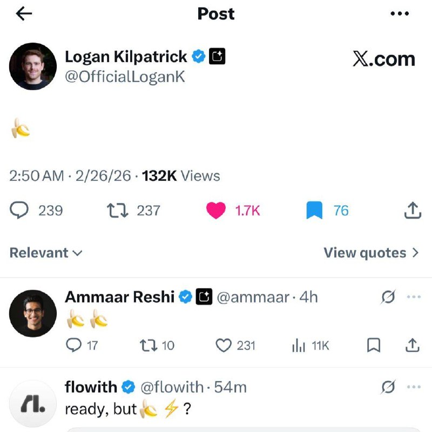Bookmark Ammaar Reshi's reply
The width and height of the screenshot is (432, 432).
tap(374, 345)
